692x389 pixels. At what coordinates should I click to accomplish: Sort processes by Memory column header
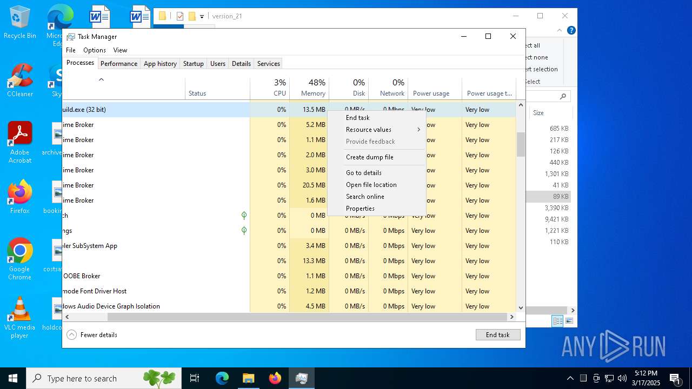(309, 88)
